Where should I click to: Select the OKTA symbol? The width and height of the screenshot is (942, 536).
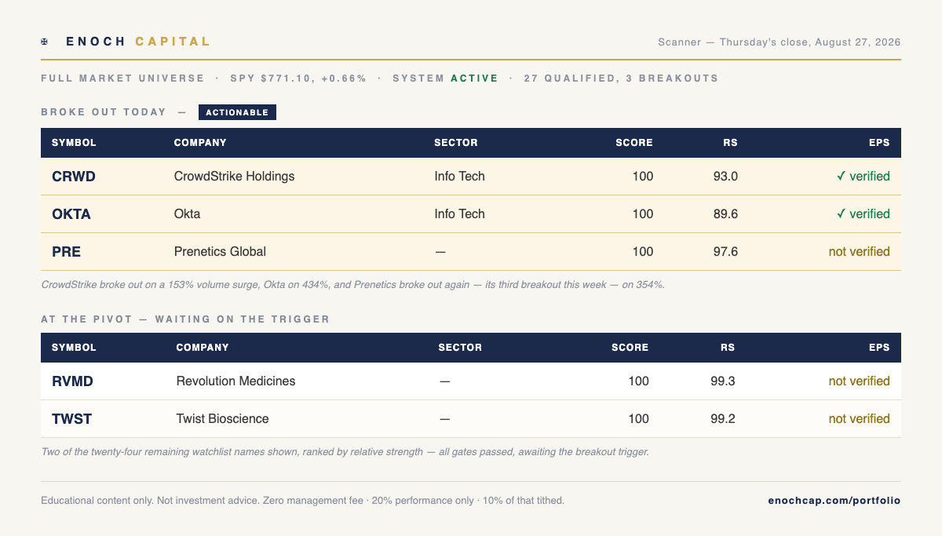tap(71, 214)
